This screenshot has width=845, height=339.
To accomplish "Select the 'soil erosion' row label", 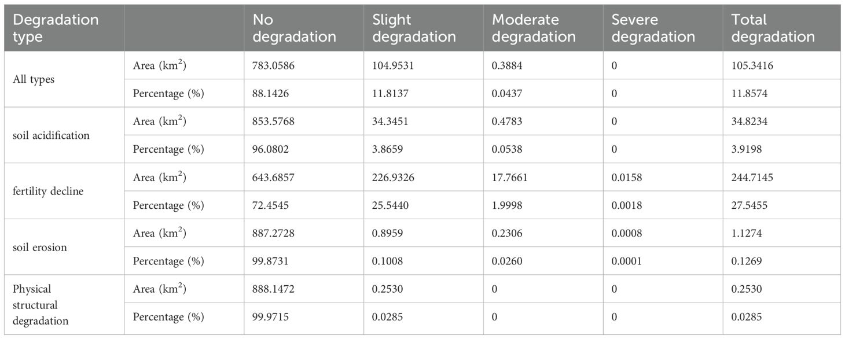I will [40, 247].
